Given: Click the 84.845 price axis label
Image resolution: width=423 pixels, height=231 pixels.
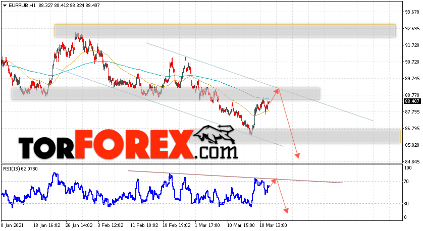Looking at the screenshot, I should pyautogui.click(x=412, y=162).
